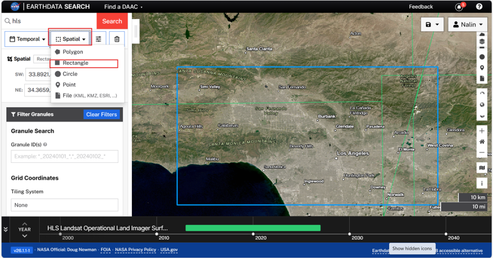Click the panel drag handle
The width and height of the screenshot is (493, 258).
[x=136, y=31]
